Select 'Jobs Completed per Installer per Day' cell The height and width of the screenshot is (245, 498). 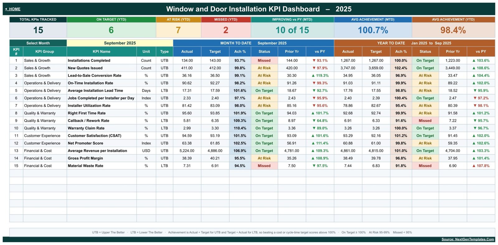point(101,98)
